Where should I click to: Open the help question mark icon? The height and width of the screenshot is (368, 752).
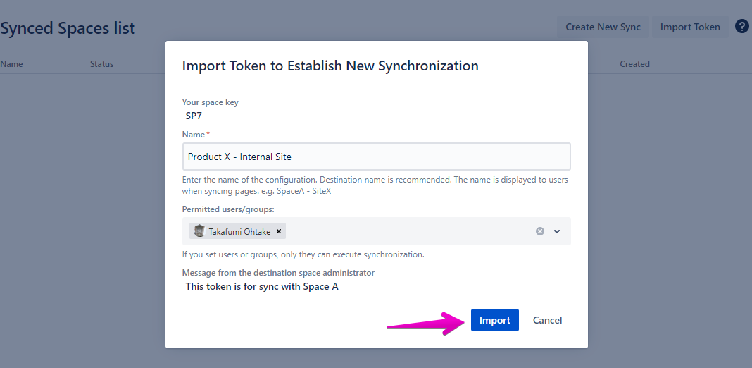coord(741,27)
